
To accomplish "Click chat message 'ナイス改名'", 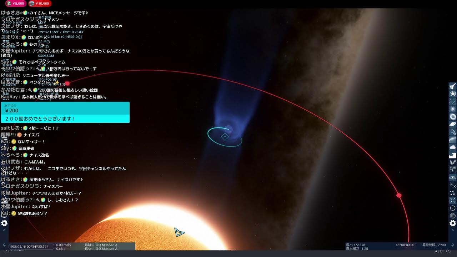I will tap(39, 155).
